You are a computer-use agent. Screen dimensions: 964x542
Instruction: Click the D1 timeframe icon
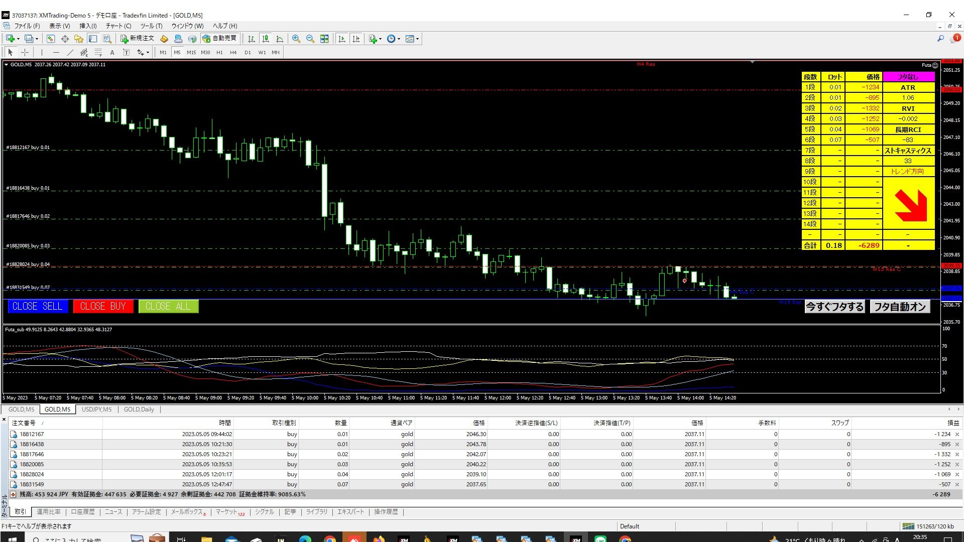(x=246, y=52)
